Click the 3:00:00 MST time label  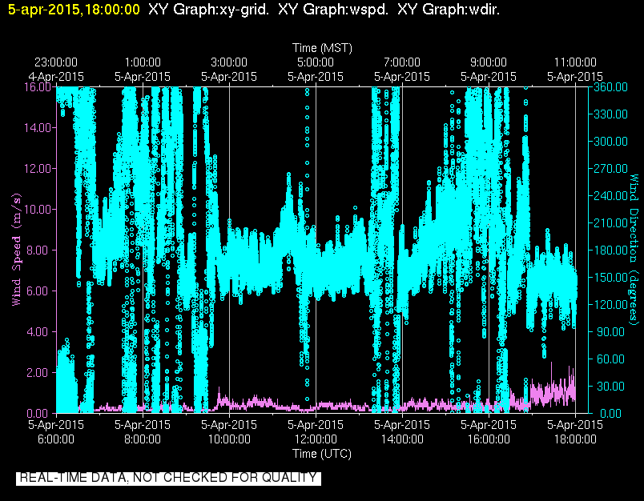coord(229,62)
